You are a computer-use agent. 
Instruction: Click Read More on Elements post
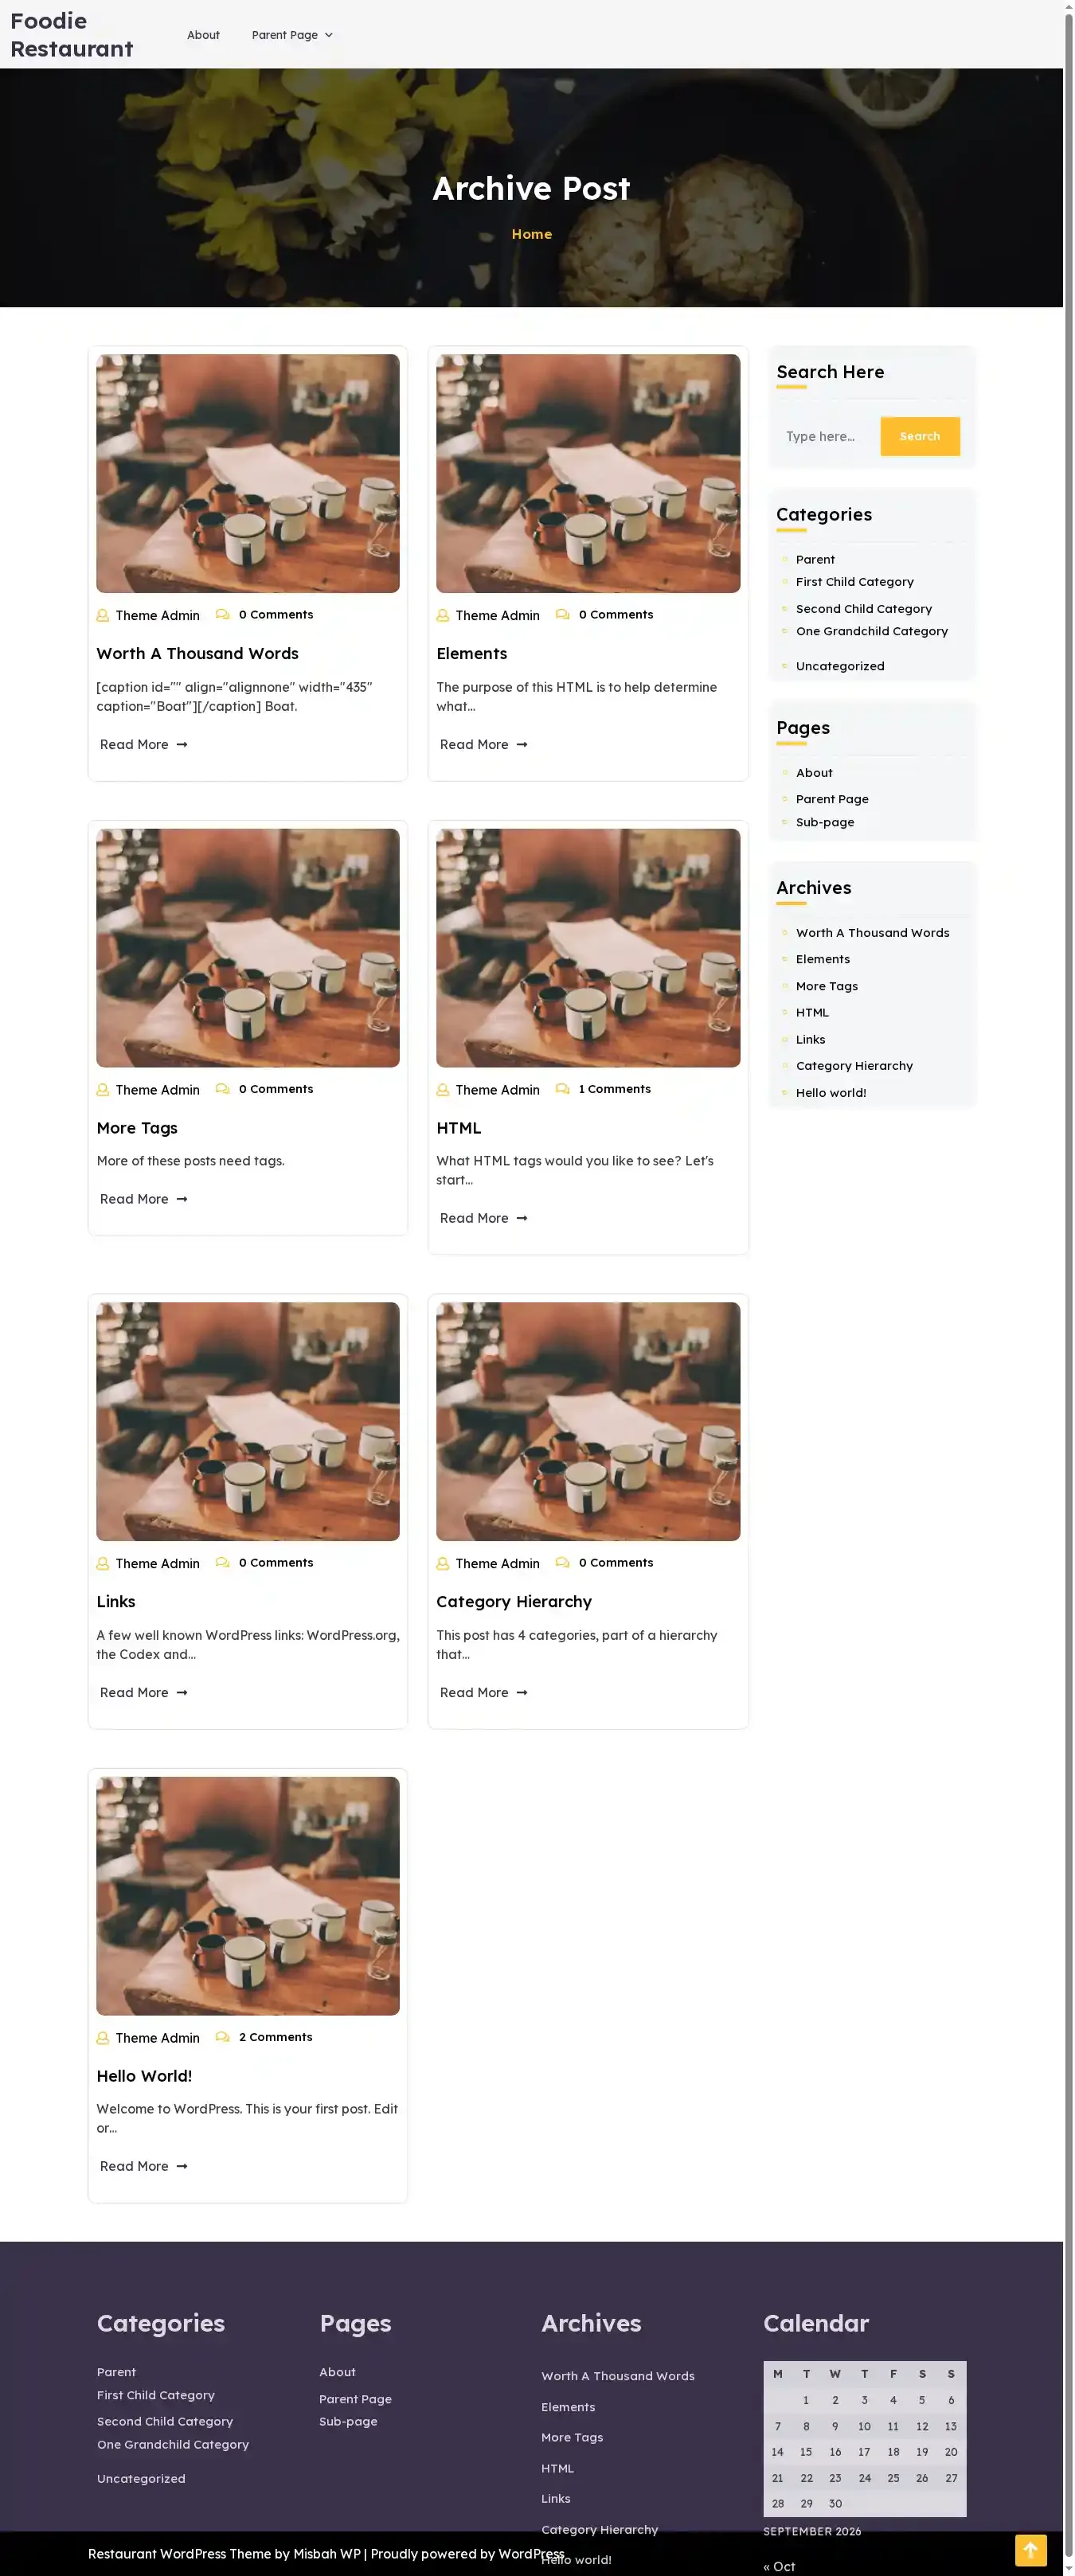tap(483, 744)
